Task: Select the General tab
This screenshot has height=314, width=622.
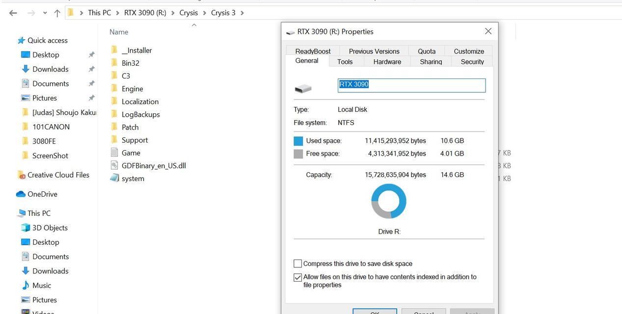Action: pyautogui.click(x=307, y=61)
